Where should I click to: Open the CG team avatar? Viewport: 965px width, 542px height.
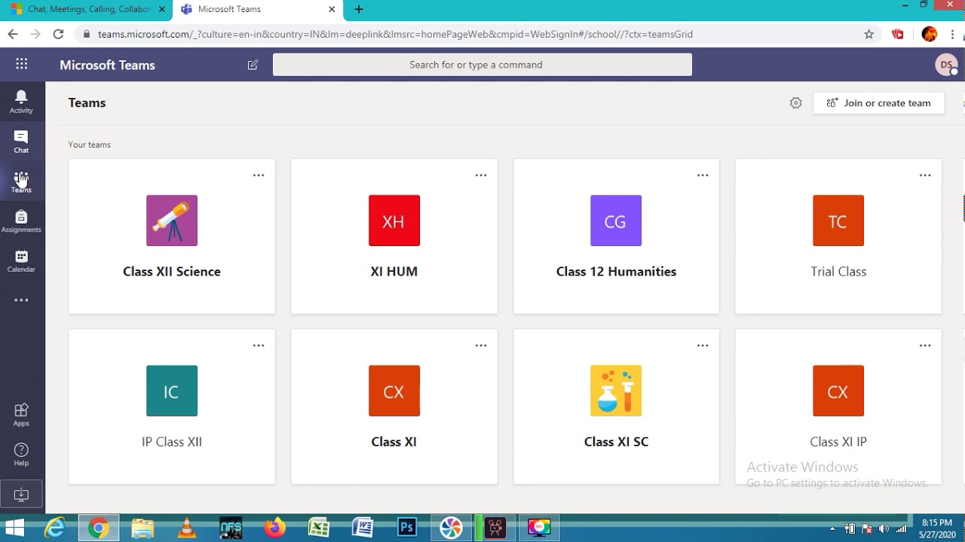616,221
